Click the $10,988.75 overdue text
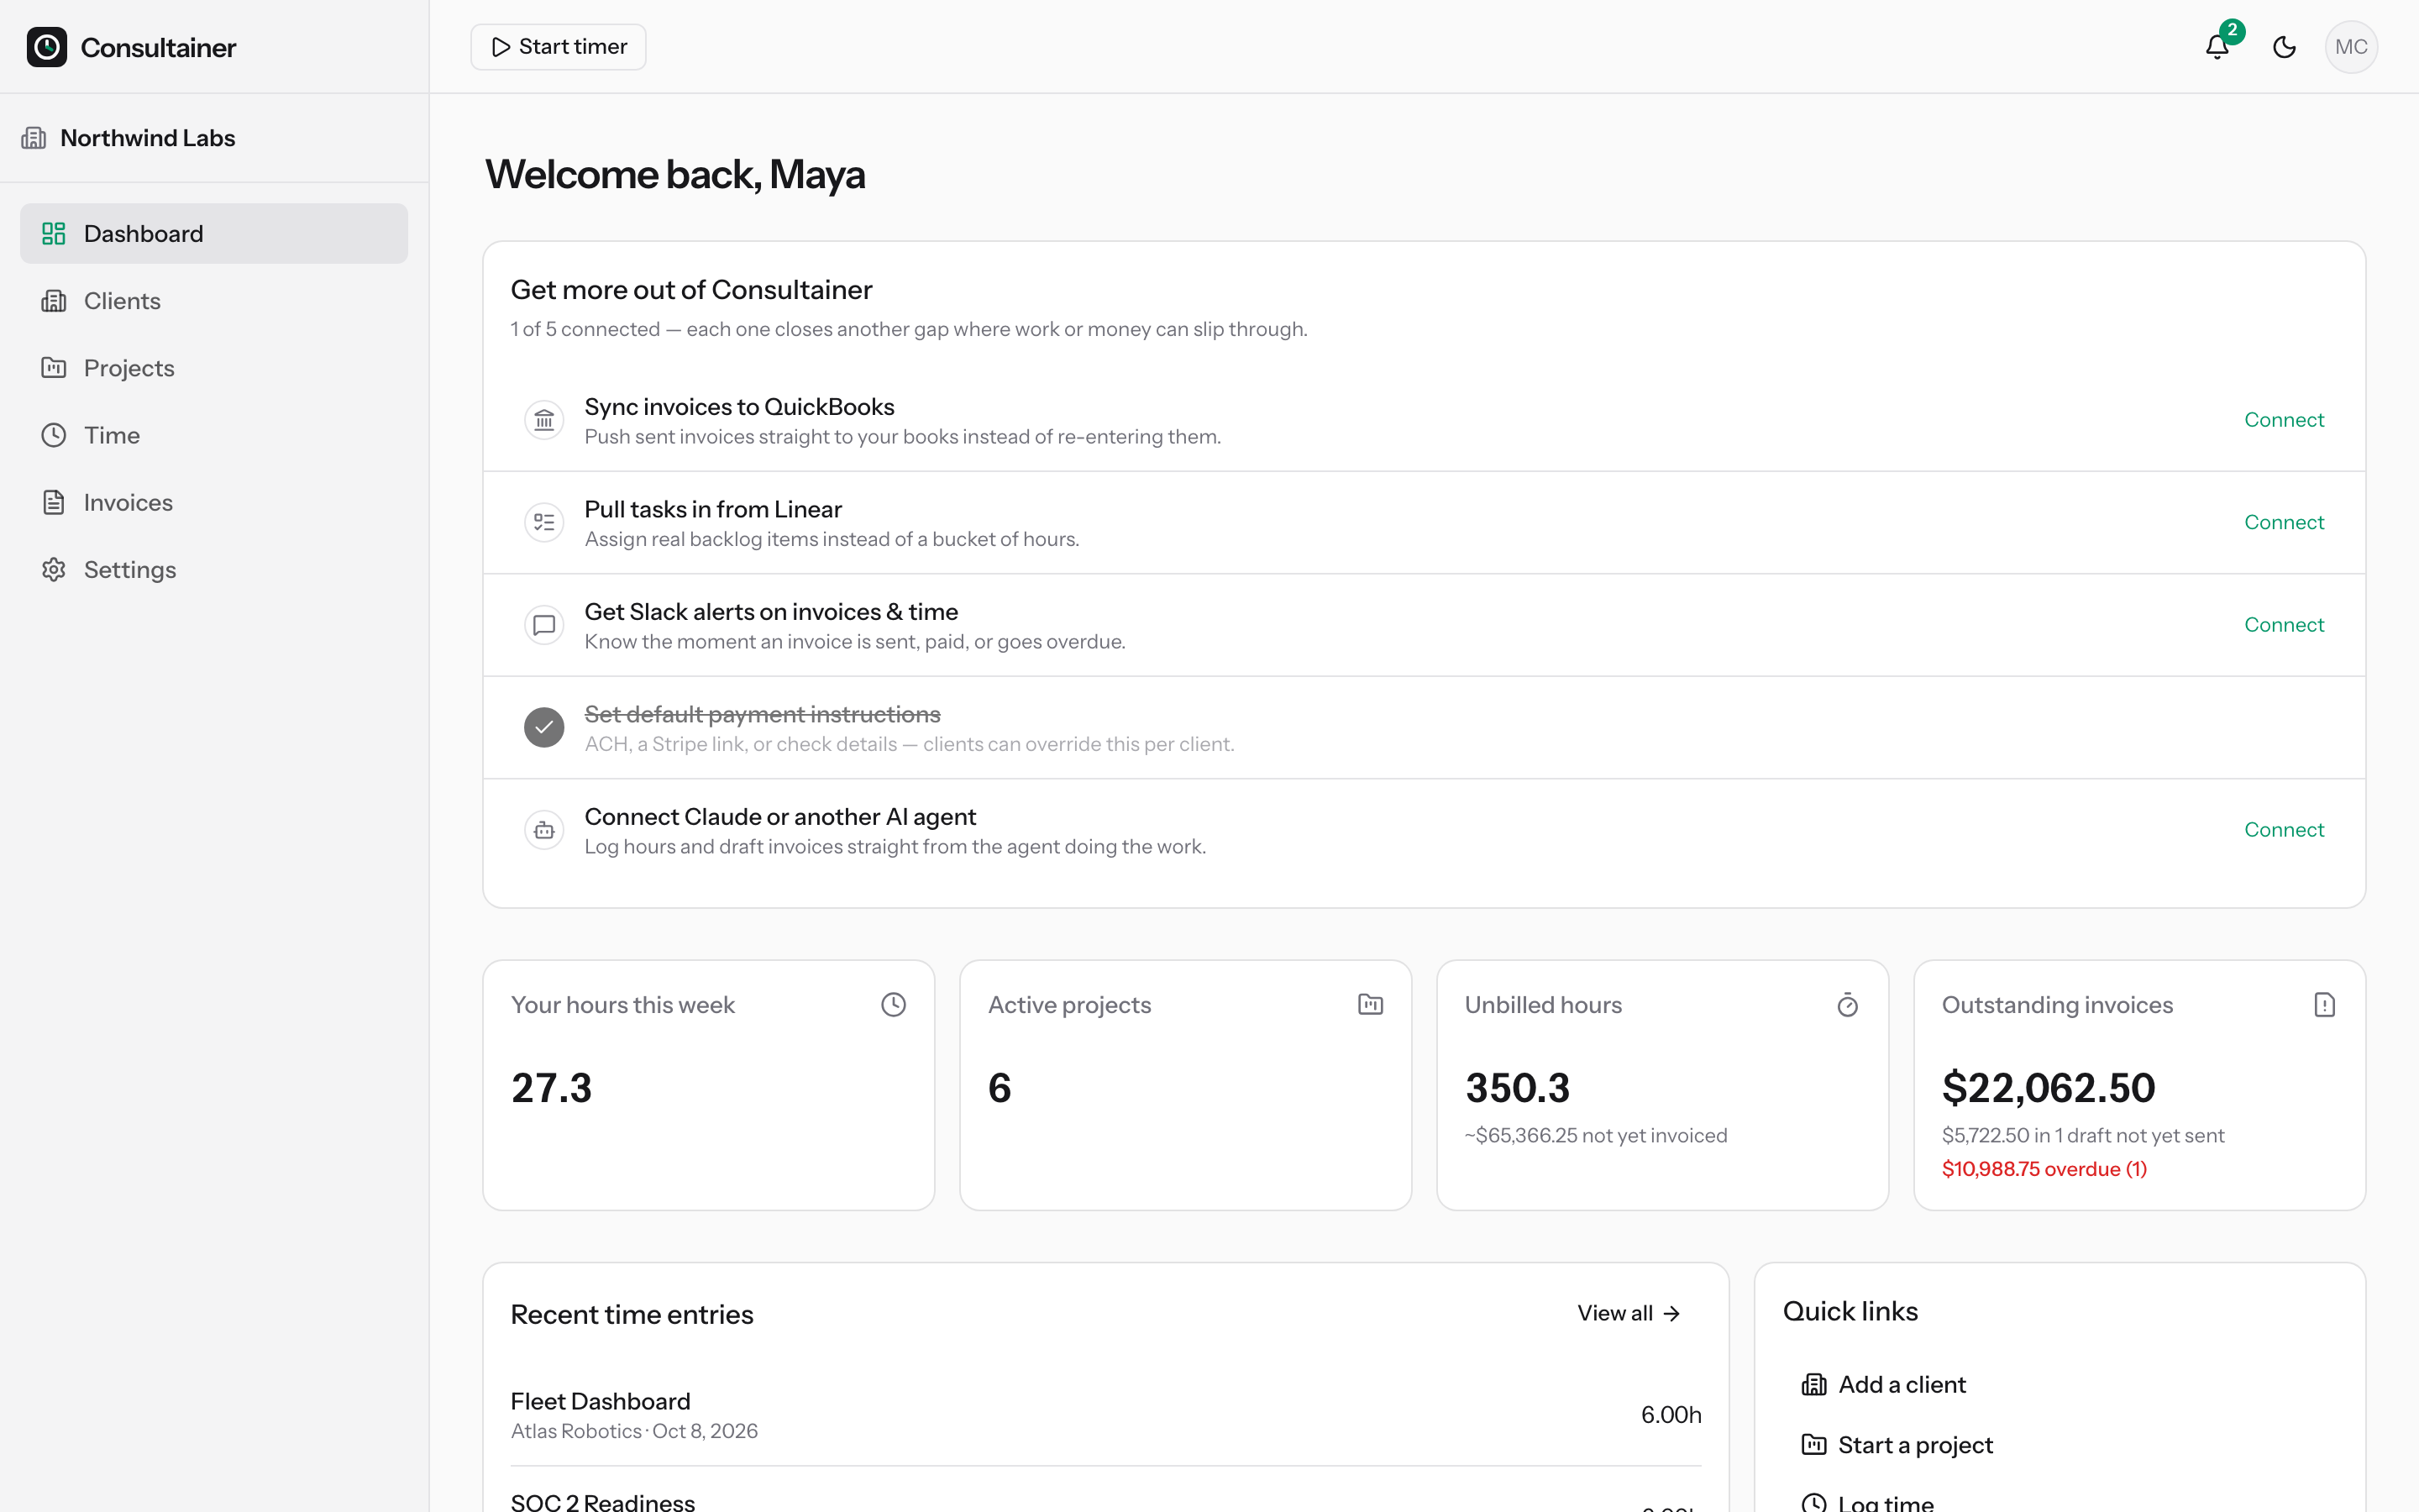This screenshot has width=2419, height=1512. tap(2044, 1169)
